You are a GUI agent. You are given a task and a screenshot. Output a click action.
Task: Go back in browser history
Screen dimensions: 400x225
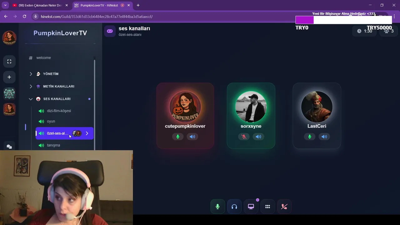[x=6, y=16]
